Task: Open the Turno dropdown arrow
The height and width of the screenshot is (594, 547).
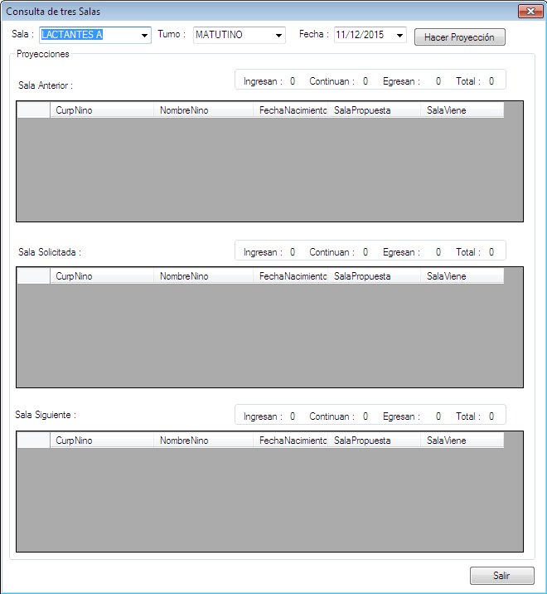Action: (278, 35)
